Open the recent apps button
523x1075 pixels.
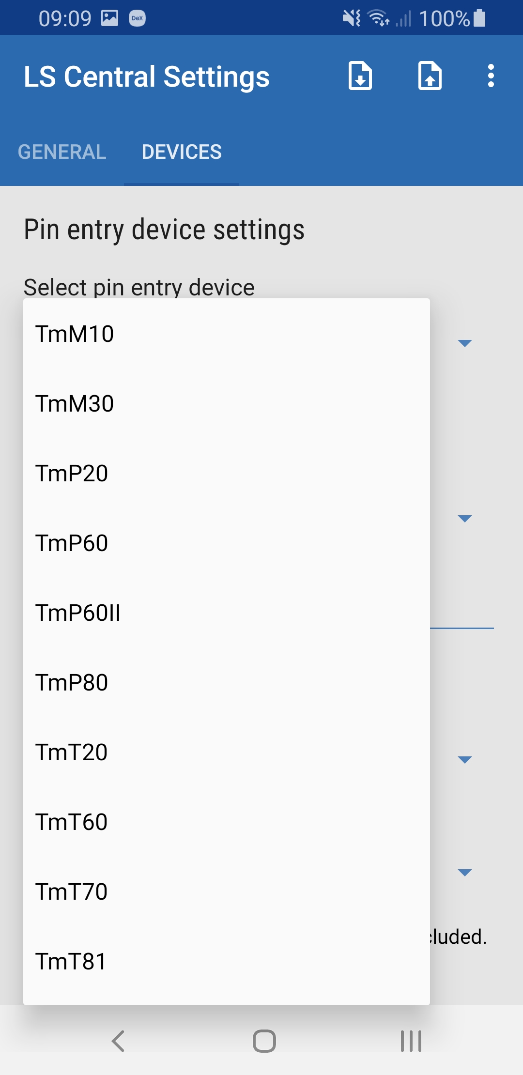point(411,1041)
